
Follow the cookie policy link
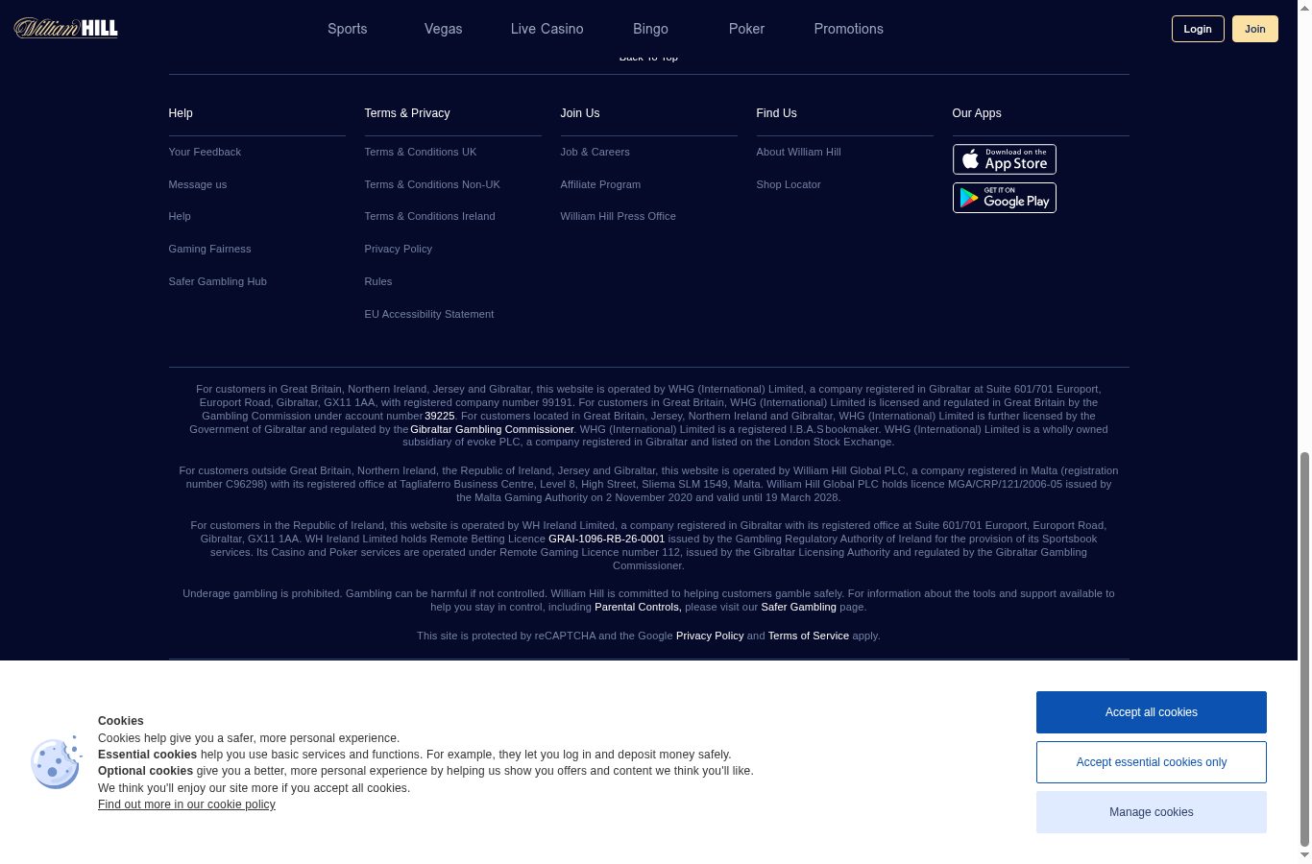(x=186, y=804)
